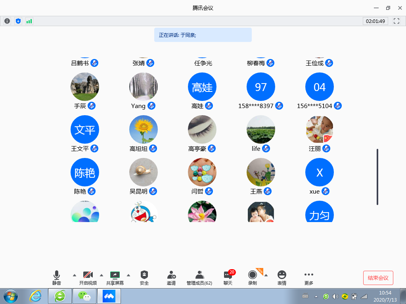The height and width of the screenshot is (304, 406).
Task: Open 管理成员(62) member list
Action: pyautogui.click(x=199, y=277)
